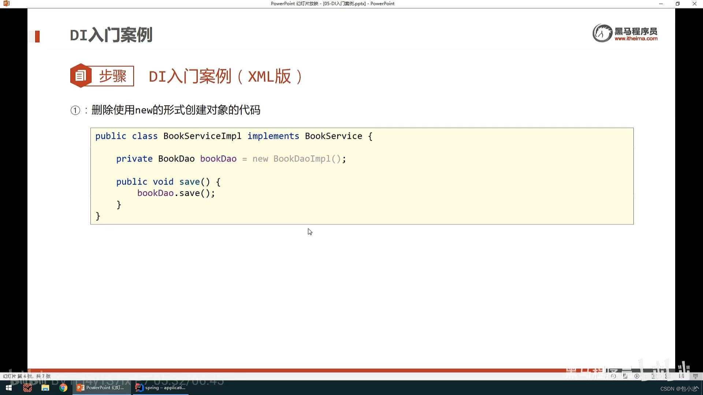Screen dimensions: 703x395
Task: Launch Google Chrome from the taskbar
Action: (63, 388)
